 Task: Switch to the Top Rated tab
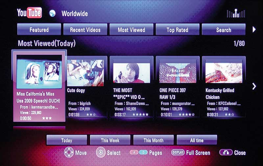(x=178, y=30)
